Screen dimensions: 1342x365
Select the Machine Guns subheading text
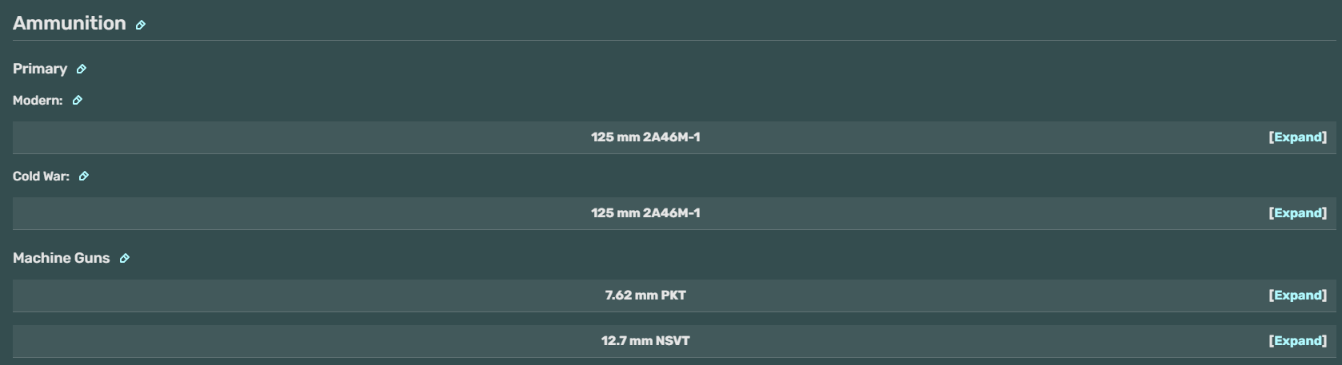pos(62,258)
